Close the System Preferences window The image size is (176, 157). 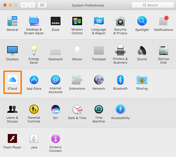(5, 5)
